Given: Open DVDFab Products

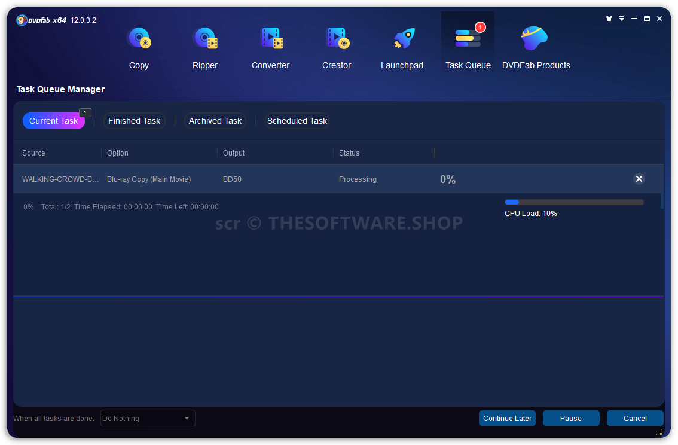Looking at the screenshot, I should 536,48.
